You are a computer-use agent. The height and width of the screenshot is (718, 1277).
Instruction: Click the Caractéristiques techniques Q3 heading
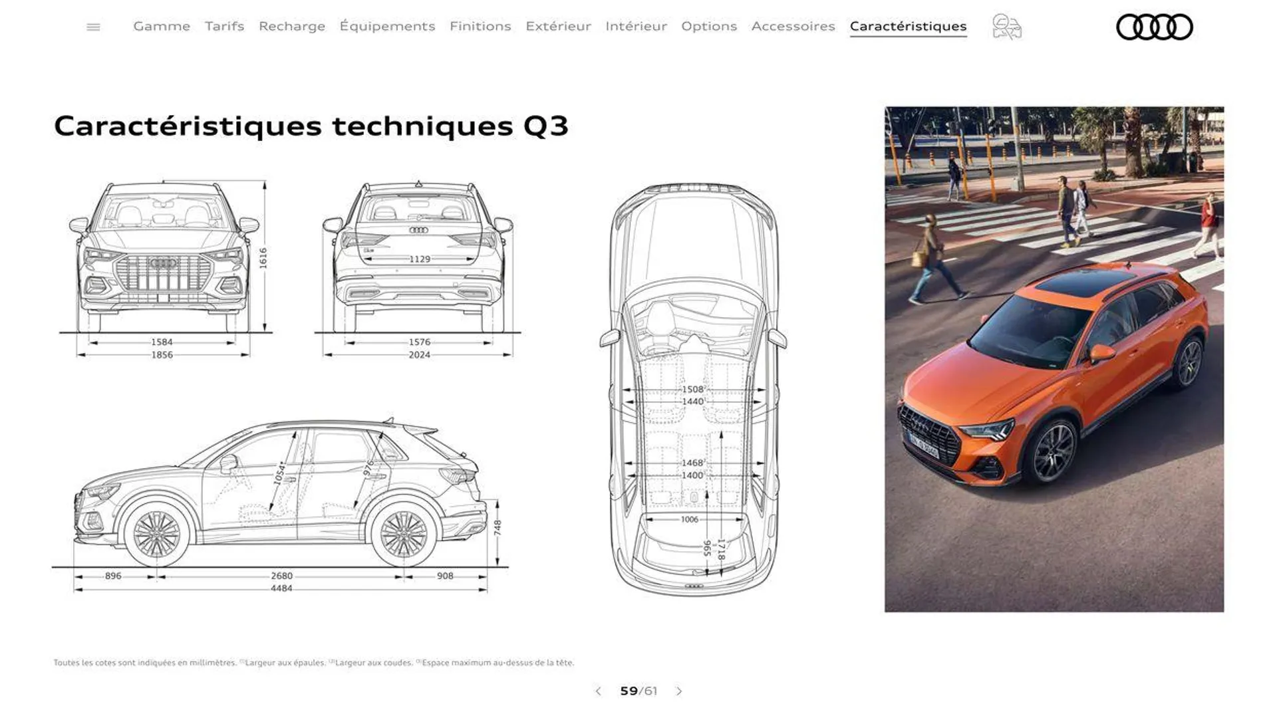(311, 126)
